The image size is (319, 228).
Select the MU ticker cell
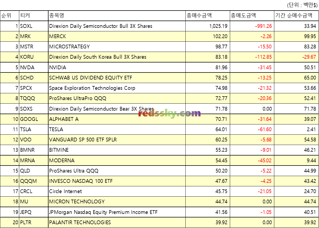(x=34, y=201)
